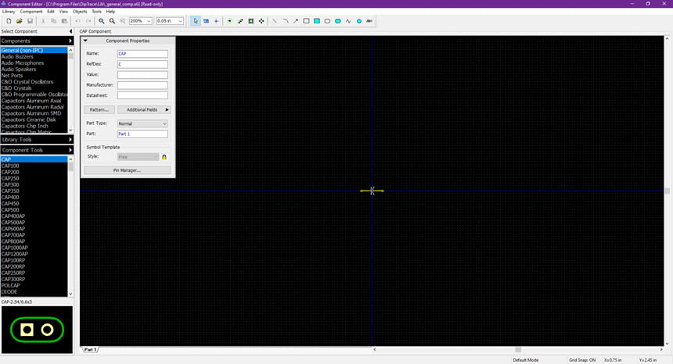Click in the RefDes input field
673x364 pixels.
tap(142, 64)
